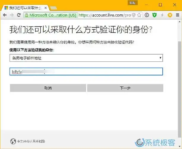Screen dimensions: 182x149
Task: Maximize the browser window
Action: coord(160,5)
